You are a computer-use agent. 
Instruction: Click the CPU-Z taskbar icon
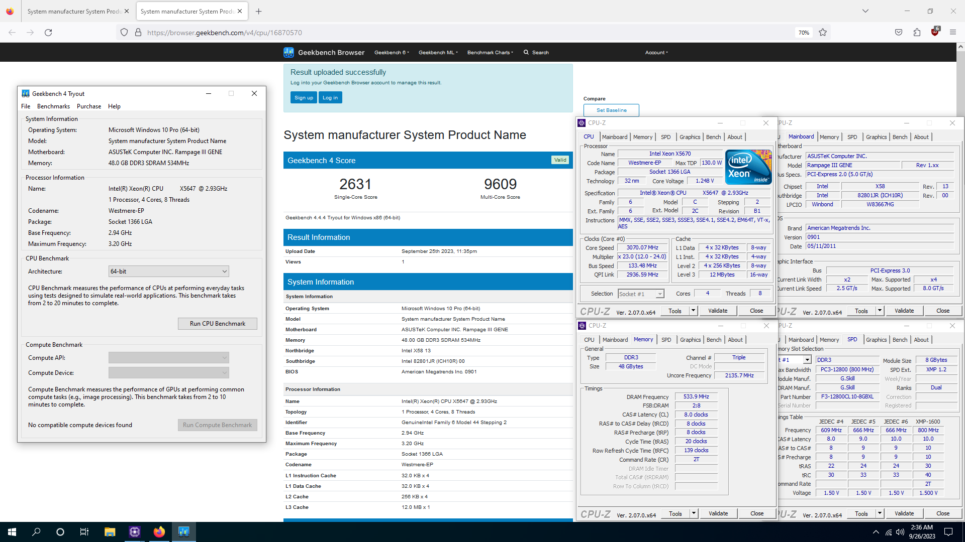pos(134,532)
